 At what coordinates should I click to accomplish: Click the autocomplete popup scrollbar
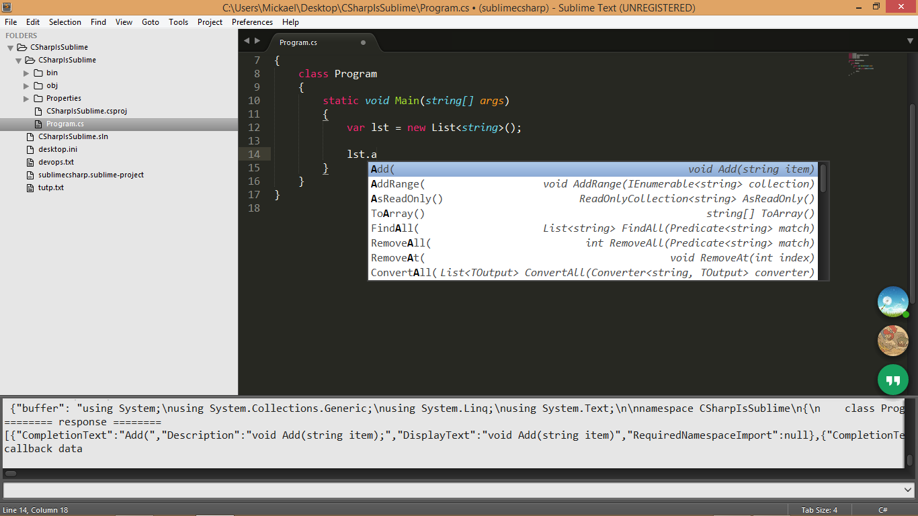coord(823,177)
